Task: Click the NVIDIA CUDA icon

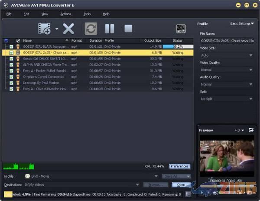Action: click(x=181, y=29)
